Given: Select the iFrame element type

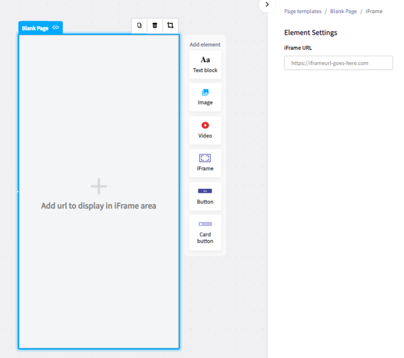Looking at the screenshot, I should [x=205, y=163].
